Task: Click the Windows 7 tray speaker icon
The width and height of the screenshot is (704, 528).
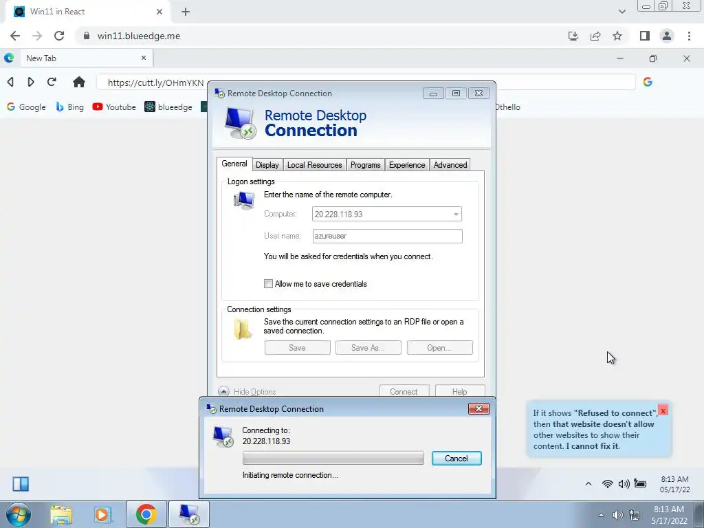Action: click(617, 515)
